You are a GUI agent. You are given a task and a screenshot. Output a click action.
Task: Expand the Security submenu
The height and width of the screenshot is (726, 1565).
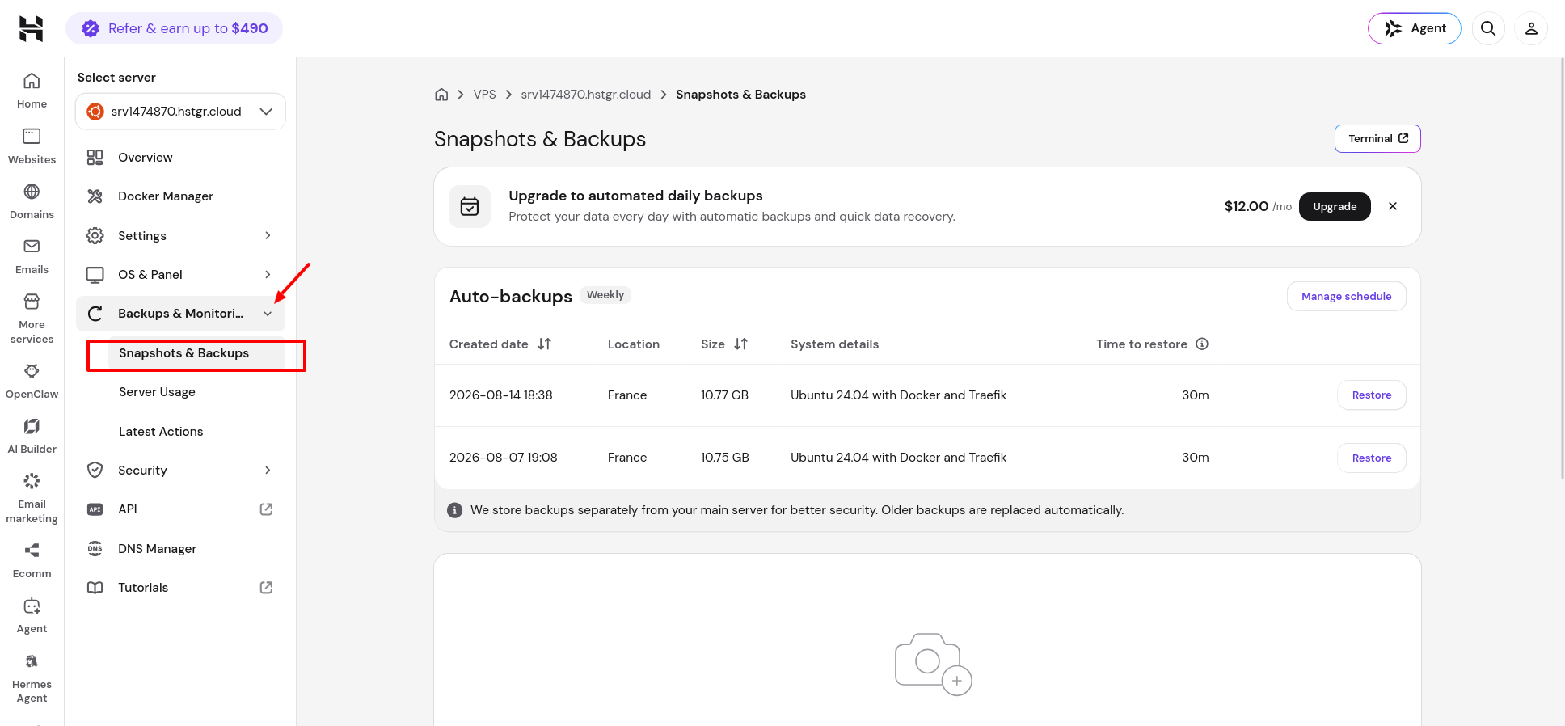268,471
